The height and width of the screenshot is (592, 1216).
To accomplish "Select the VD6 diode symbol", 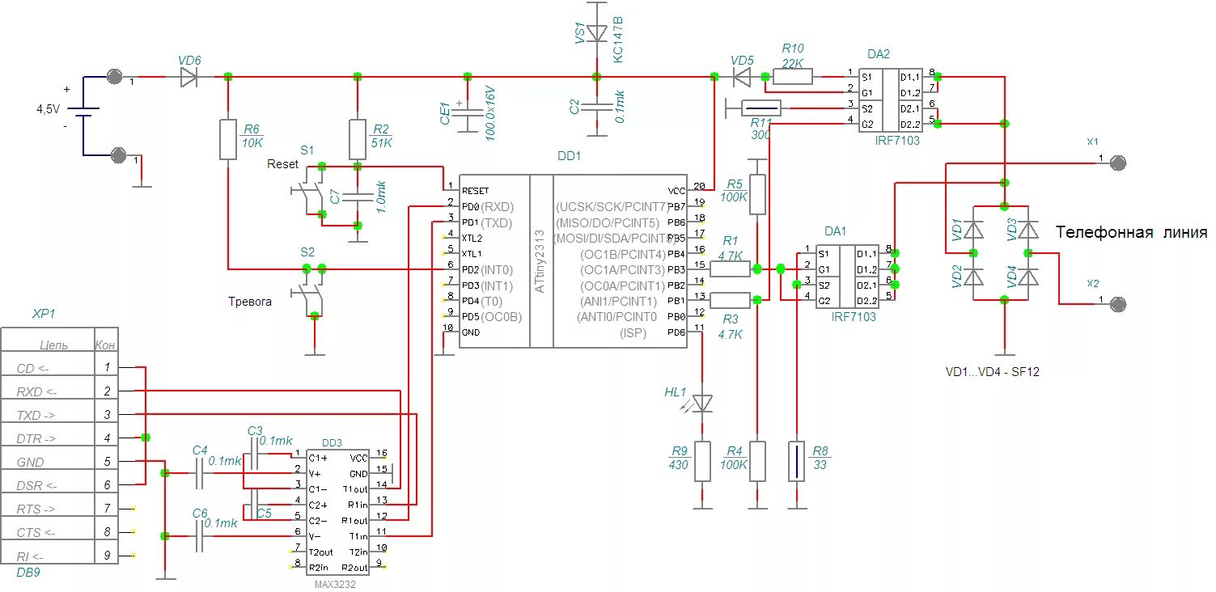I will pyautogui.click(x=189, y=77).
